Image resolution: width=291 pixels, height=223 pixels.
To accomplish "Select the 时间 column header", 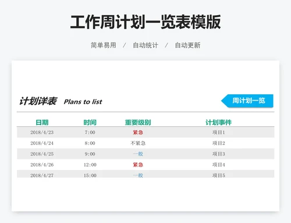I will pyautogui.click(x=90, y=122).
